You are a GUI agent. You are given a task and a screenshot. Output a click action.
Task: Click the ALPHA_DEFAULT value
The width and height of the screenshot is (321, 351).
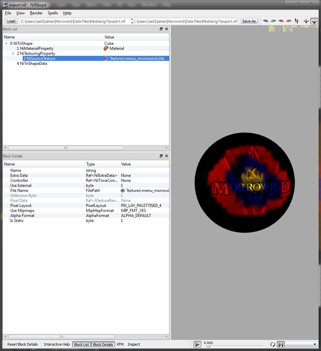[136, 216]
